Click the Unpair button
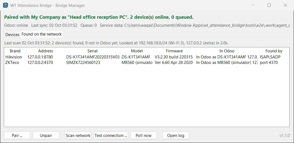The height and width of the screenshot is (143, 294). [46, 135]
